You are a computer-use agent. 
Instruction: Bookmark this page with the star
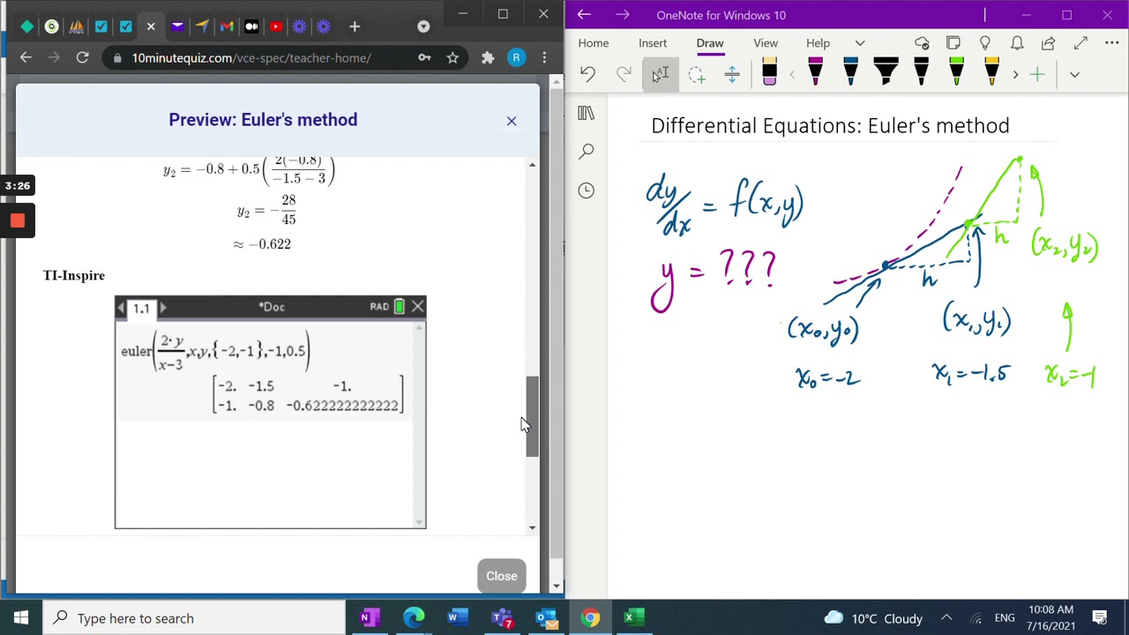tap(452, 57)
